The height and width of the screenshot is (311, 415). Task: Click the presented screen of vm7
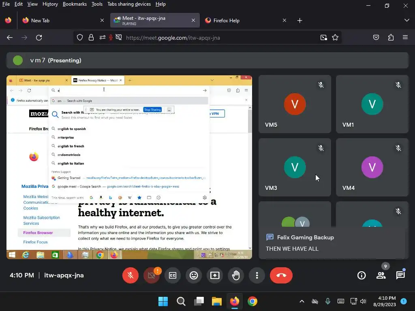129,167
